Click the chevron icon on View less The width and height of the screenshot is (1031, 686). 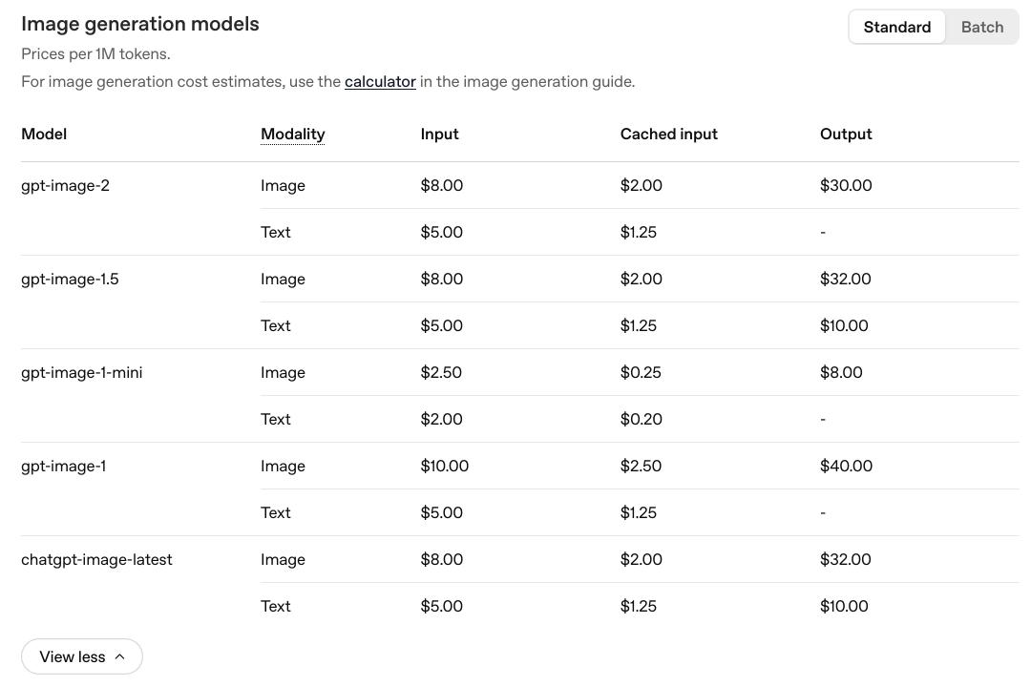119,656
